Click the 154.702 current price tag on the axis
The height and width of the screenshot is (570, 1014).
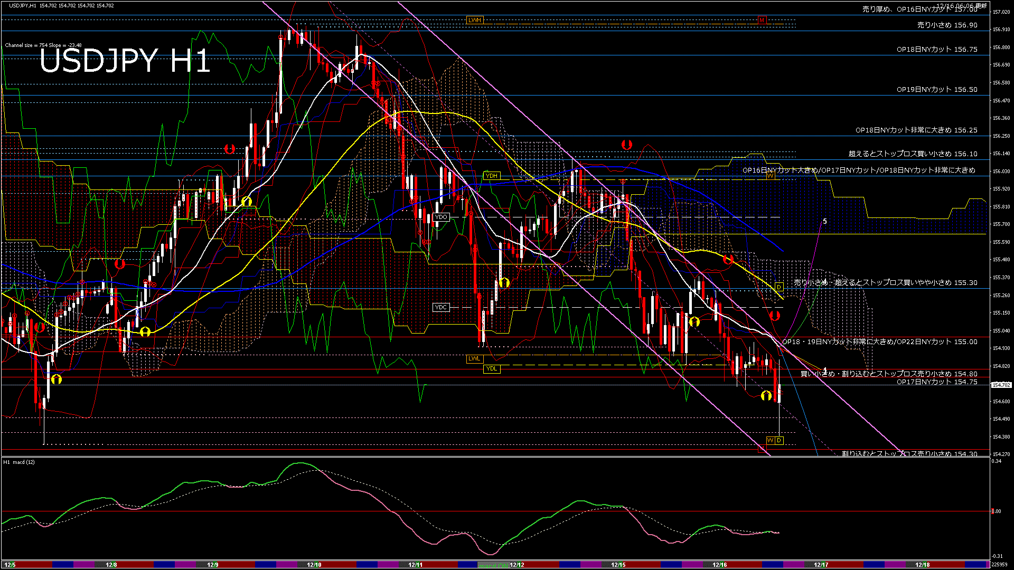pyautogui.click(x=1002, y=385)
